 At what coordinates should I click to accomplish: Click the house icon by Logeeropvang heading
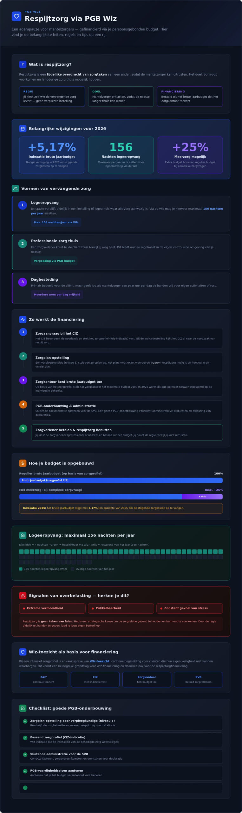click(23, 535)
